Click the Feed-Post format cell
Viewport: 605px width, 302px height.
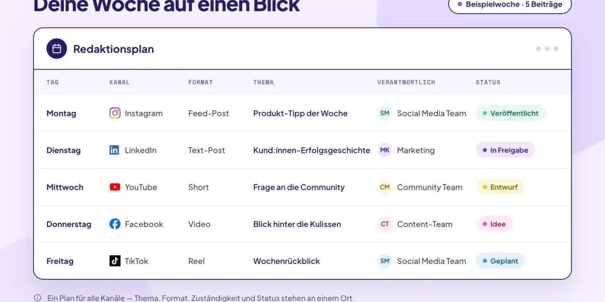click(x=208, y=113)
